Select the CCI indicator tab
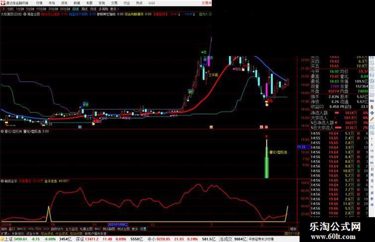Image resolution: width=375 pixels, height=242 pixels. [x=46, y=229]
